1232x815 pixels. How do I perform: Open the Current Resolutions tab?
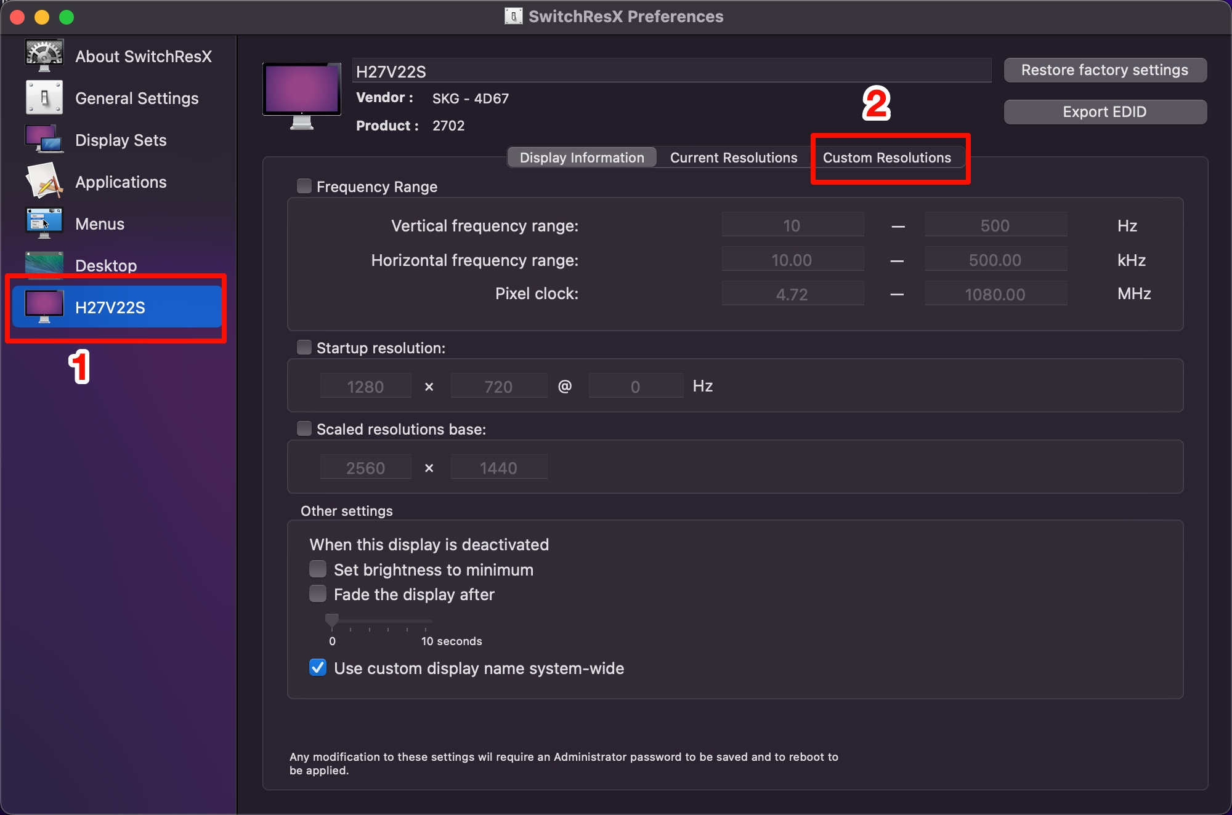[x=733, y=158]
